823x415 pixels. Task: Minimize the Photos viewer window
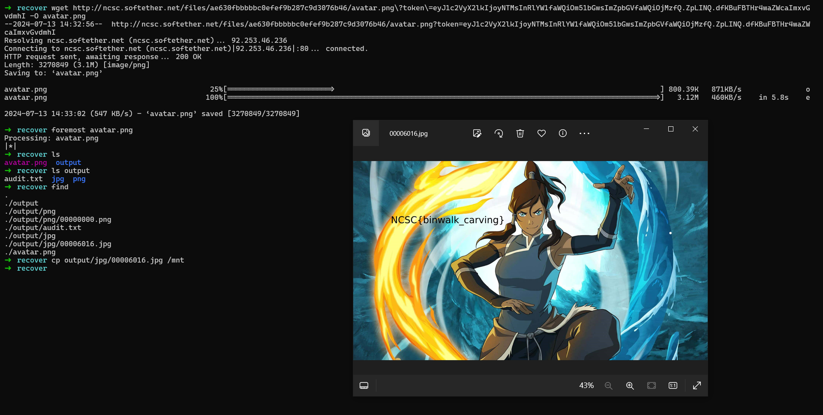(x=646, y=129)
